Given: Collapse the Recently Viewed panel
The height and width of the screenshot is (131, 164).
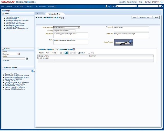Looking at the screenshot, I should [x=3, y=68].
